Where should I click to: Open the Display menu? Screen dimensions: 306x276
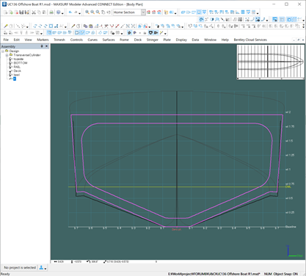point(181,40)
